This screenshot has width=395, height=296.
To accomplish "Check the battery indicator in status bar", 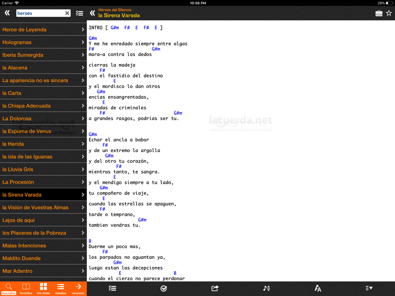I will (x=389, y=3).
